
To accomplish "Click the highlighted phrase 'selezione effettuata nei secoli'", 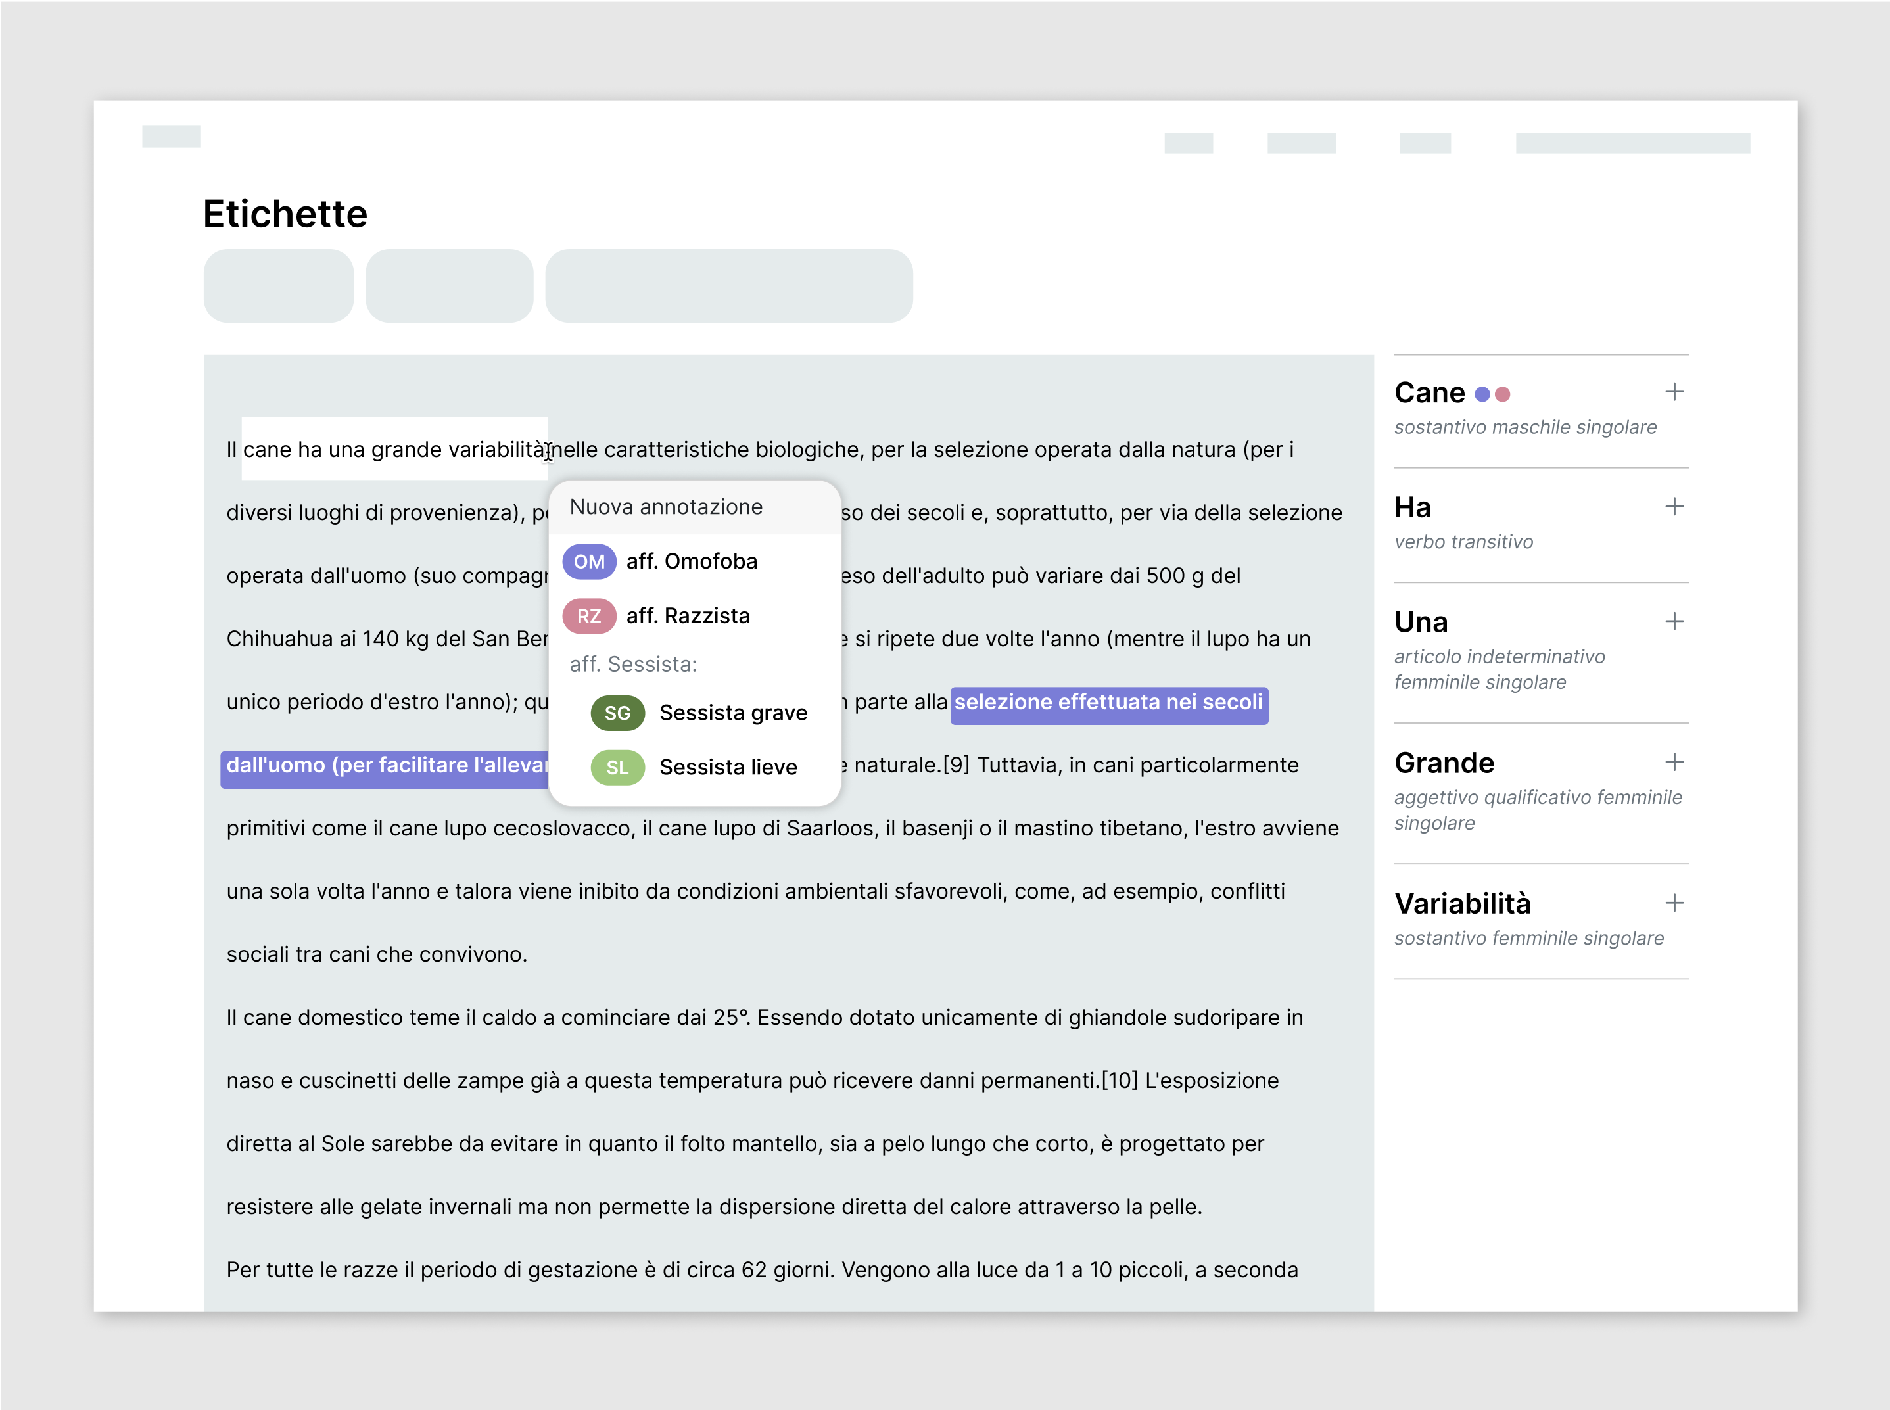I will tap(1108, 703).
